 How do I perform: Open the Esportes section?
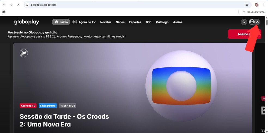pos(135,22)
